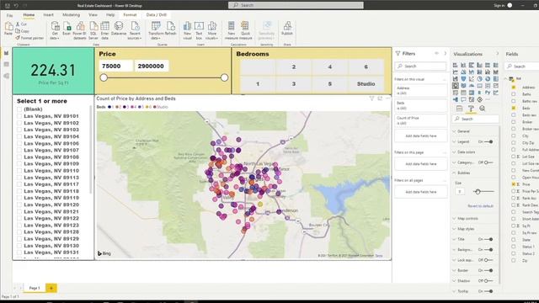The height and width of the screenshot is (303, 539).
Task: Check the Las Vegas, NV 89110 box
Action: click(19, 171)
